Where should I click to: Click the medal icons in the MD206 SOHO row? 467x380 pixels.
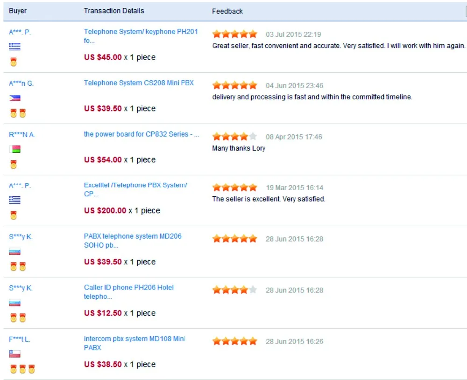(x=18, y=266)
